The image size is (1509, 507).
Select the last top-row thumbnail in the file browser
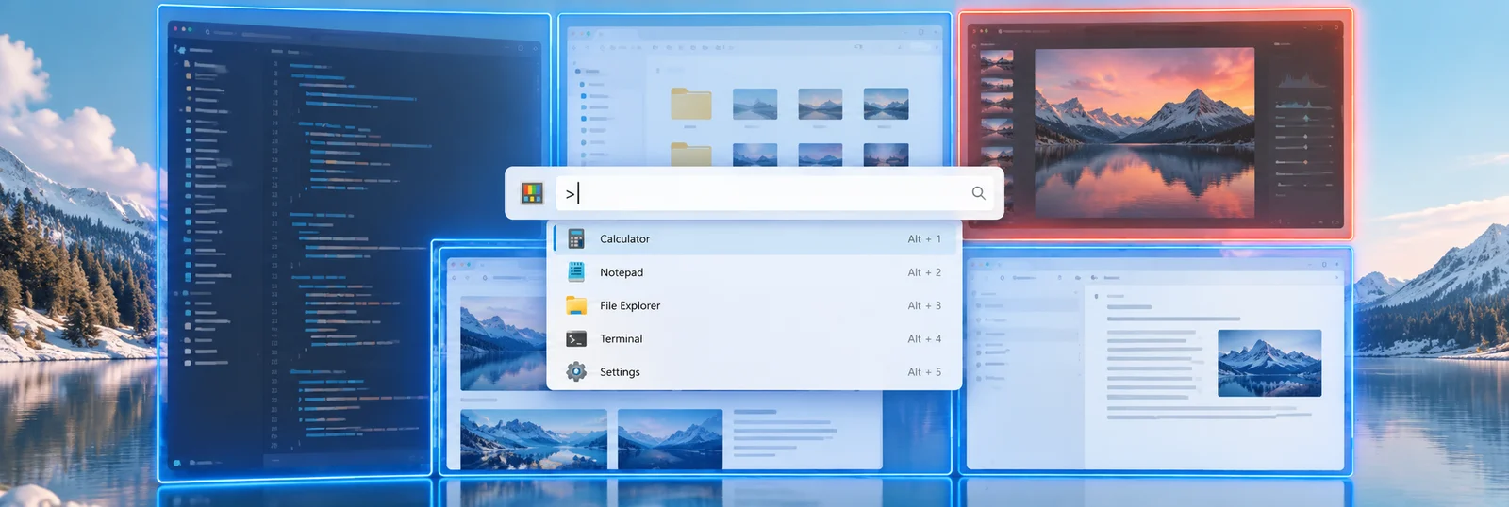point(886,104)
